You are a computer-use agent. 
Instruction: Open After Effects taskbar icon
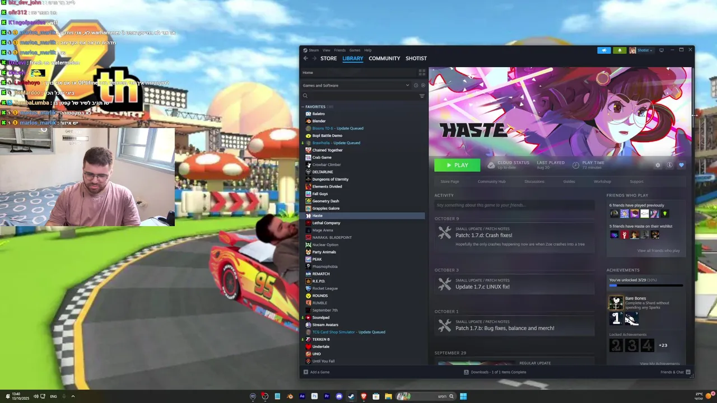click(302, 396)
